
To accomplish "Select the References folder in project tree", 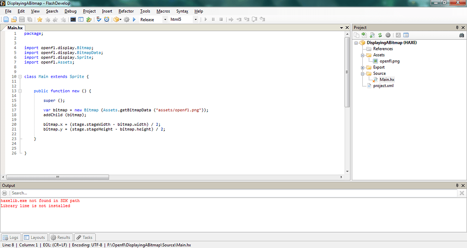I will point(383,49).
